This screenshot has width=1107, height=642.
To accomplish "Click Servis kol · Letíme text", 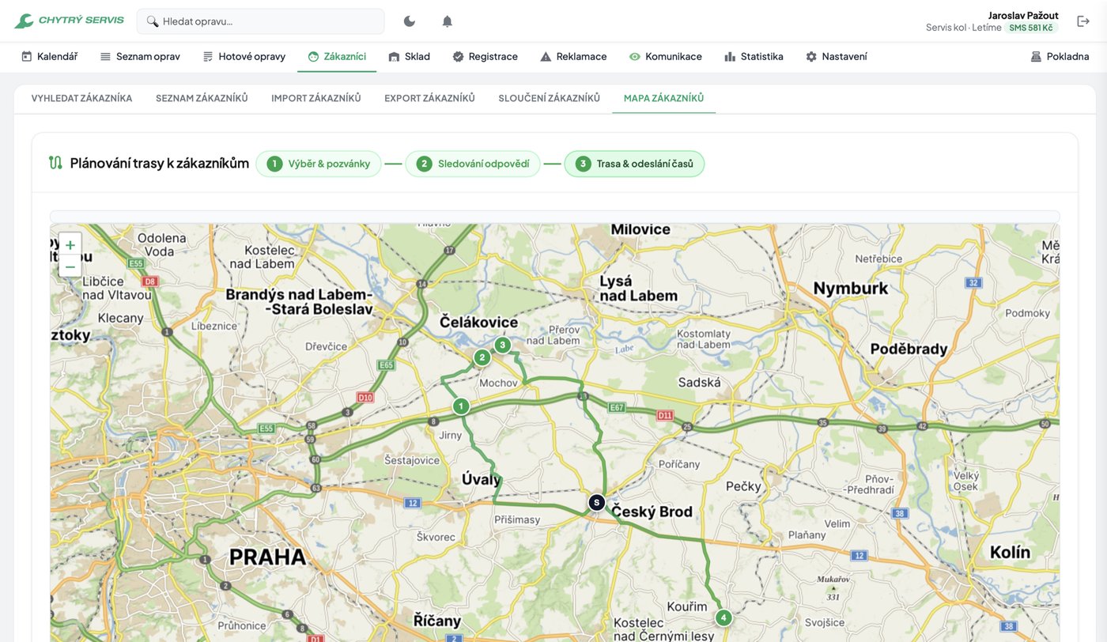I will point(964,28).
